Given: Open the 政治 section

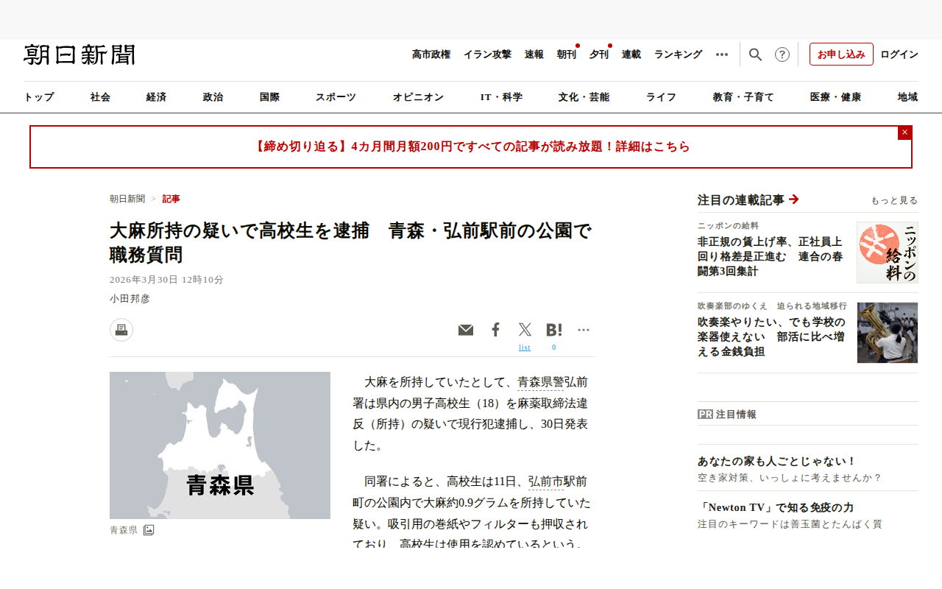Looking at the screenshot, I should [213, 97].
